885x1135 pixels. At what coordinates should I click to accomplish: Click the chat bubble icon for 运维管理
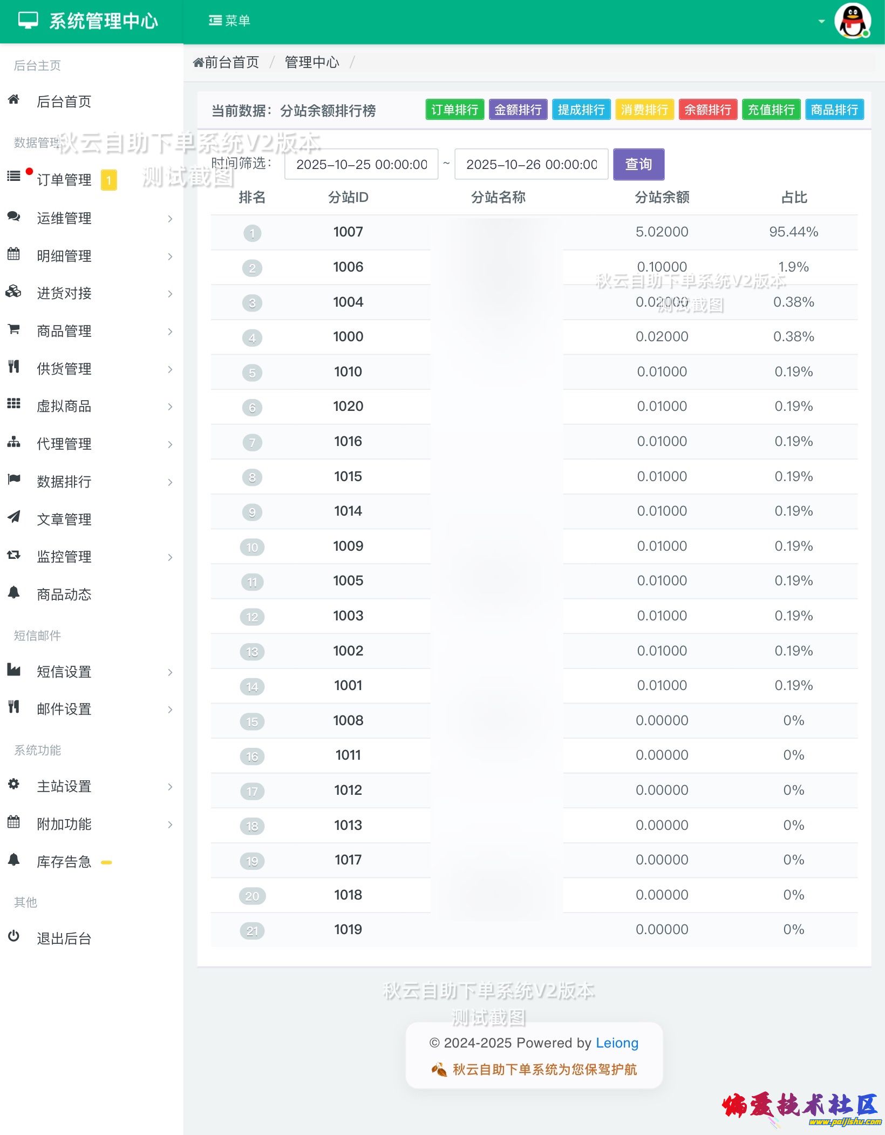pos(13,217)
